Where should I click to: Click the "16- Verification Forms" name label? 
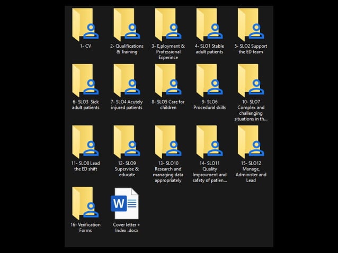(x=86, y=228)
